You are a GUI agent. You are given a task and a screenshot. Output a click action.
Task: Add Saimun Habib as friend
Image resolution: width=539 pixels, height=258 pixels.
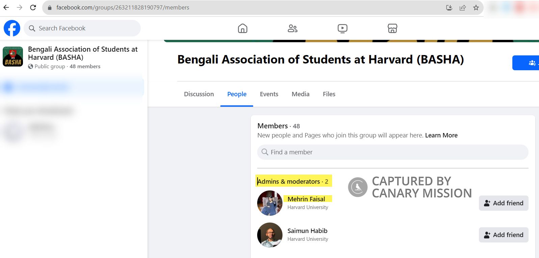tap(504, 235)
